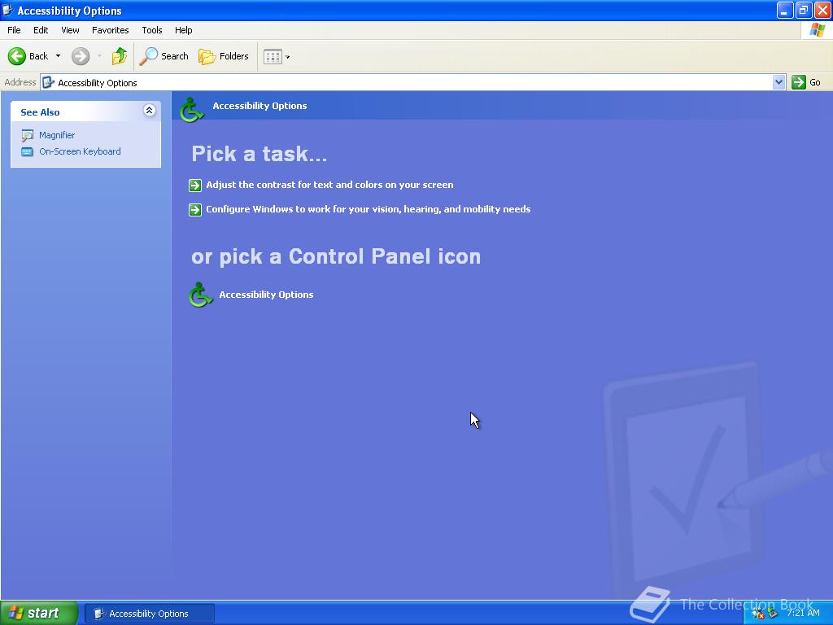The height and width of the screenshot is (625, 833).
Task: Select Accessibility Options taskbar button
Action: [x=150, y=614]
